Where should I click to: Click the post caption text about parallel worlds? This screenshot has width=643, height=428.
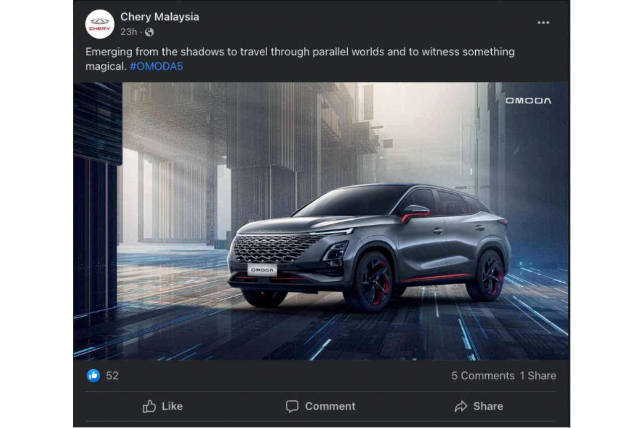300,59
